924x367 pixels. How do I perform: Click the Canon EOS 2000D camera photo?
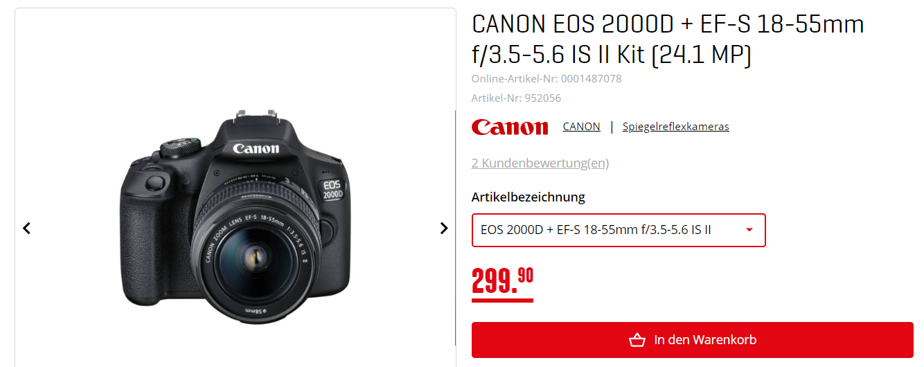point(236,216)
